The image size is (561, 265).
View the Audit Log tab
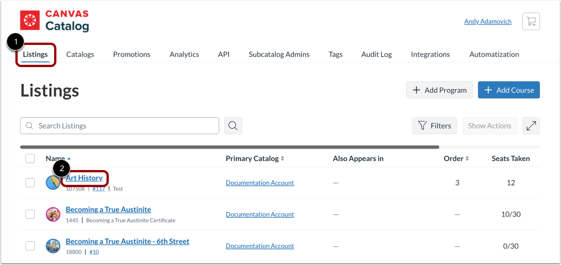coord(376,54)
